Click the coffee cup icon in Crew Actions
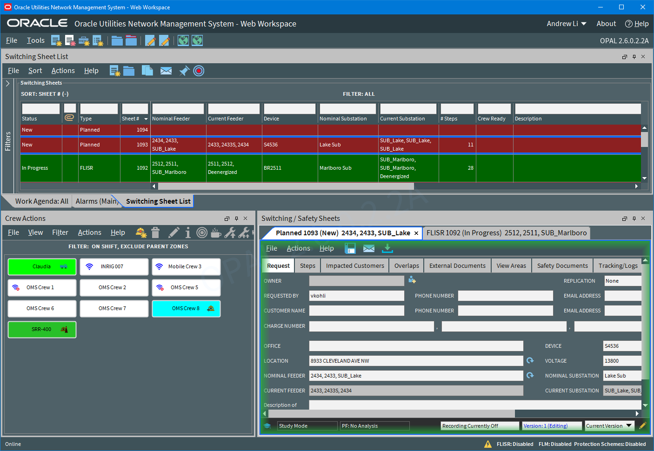This screenshot has width=654, height=451. tap(216, 232)
